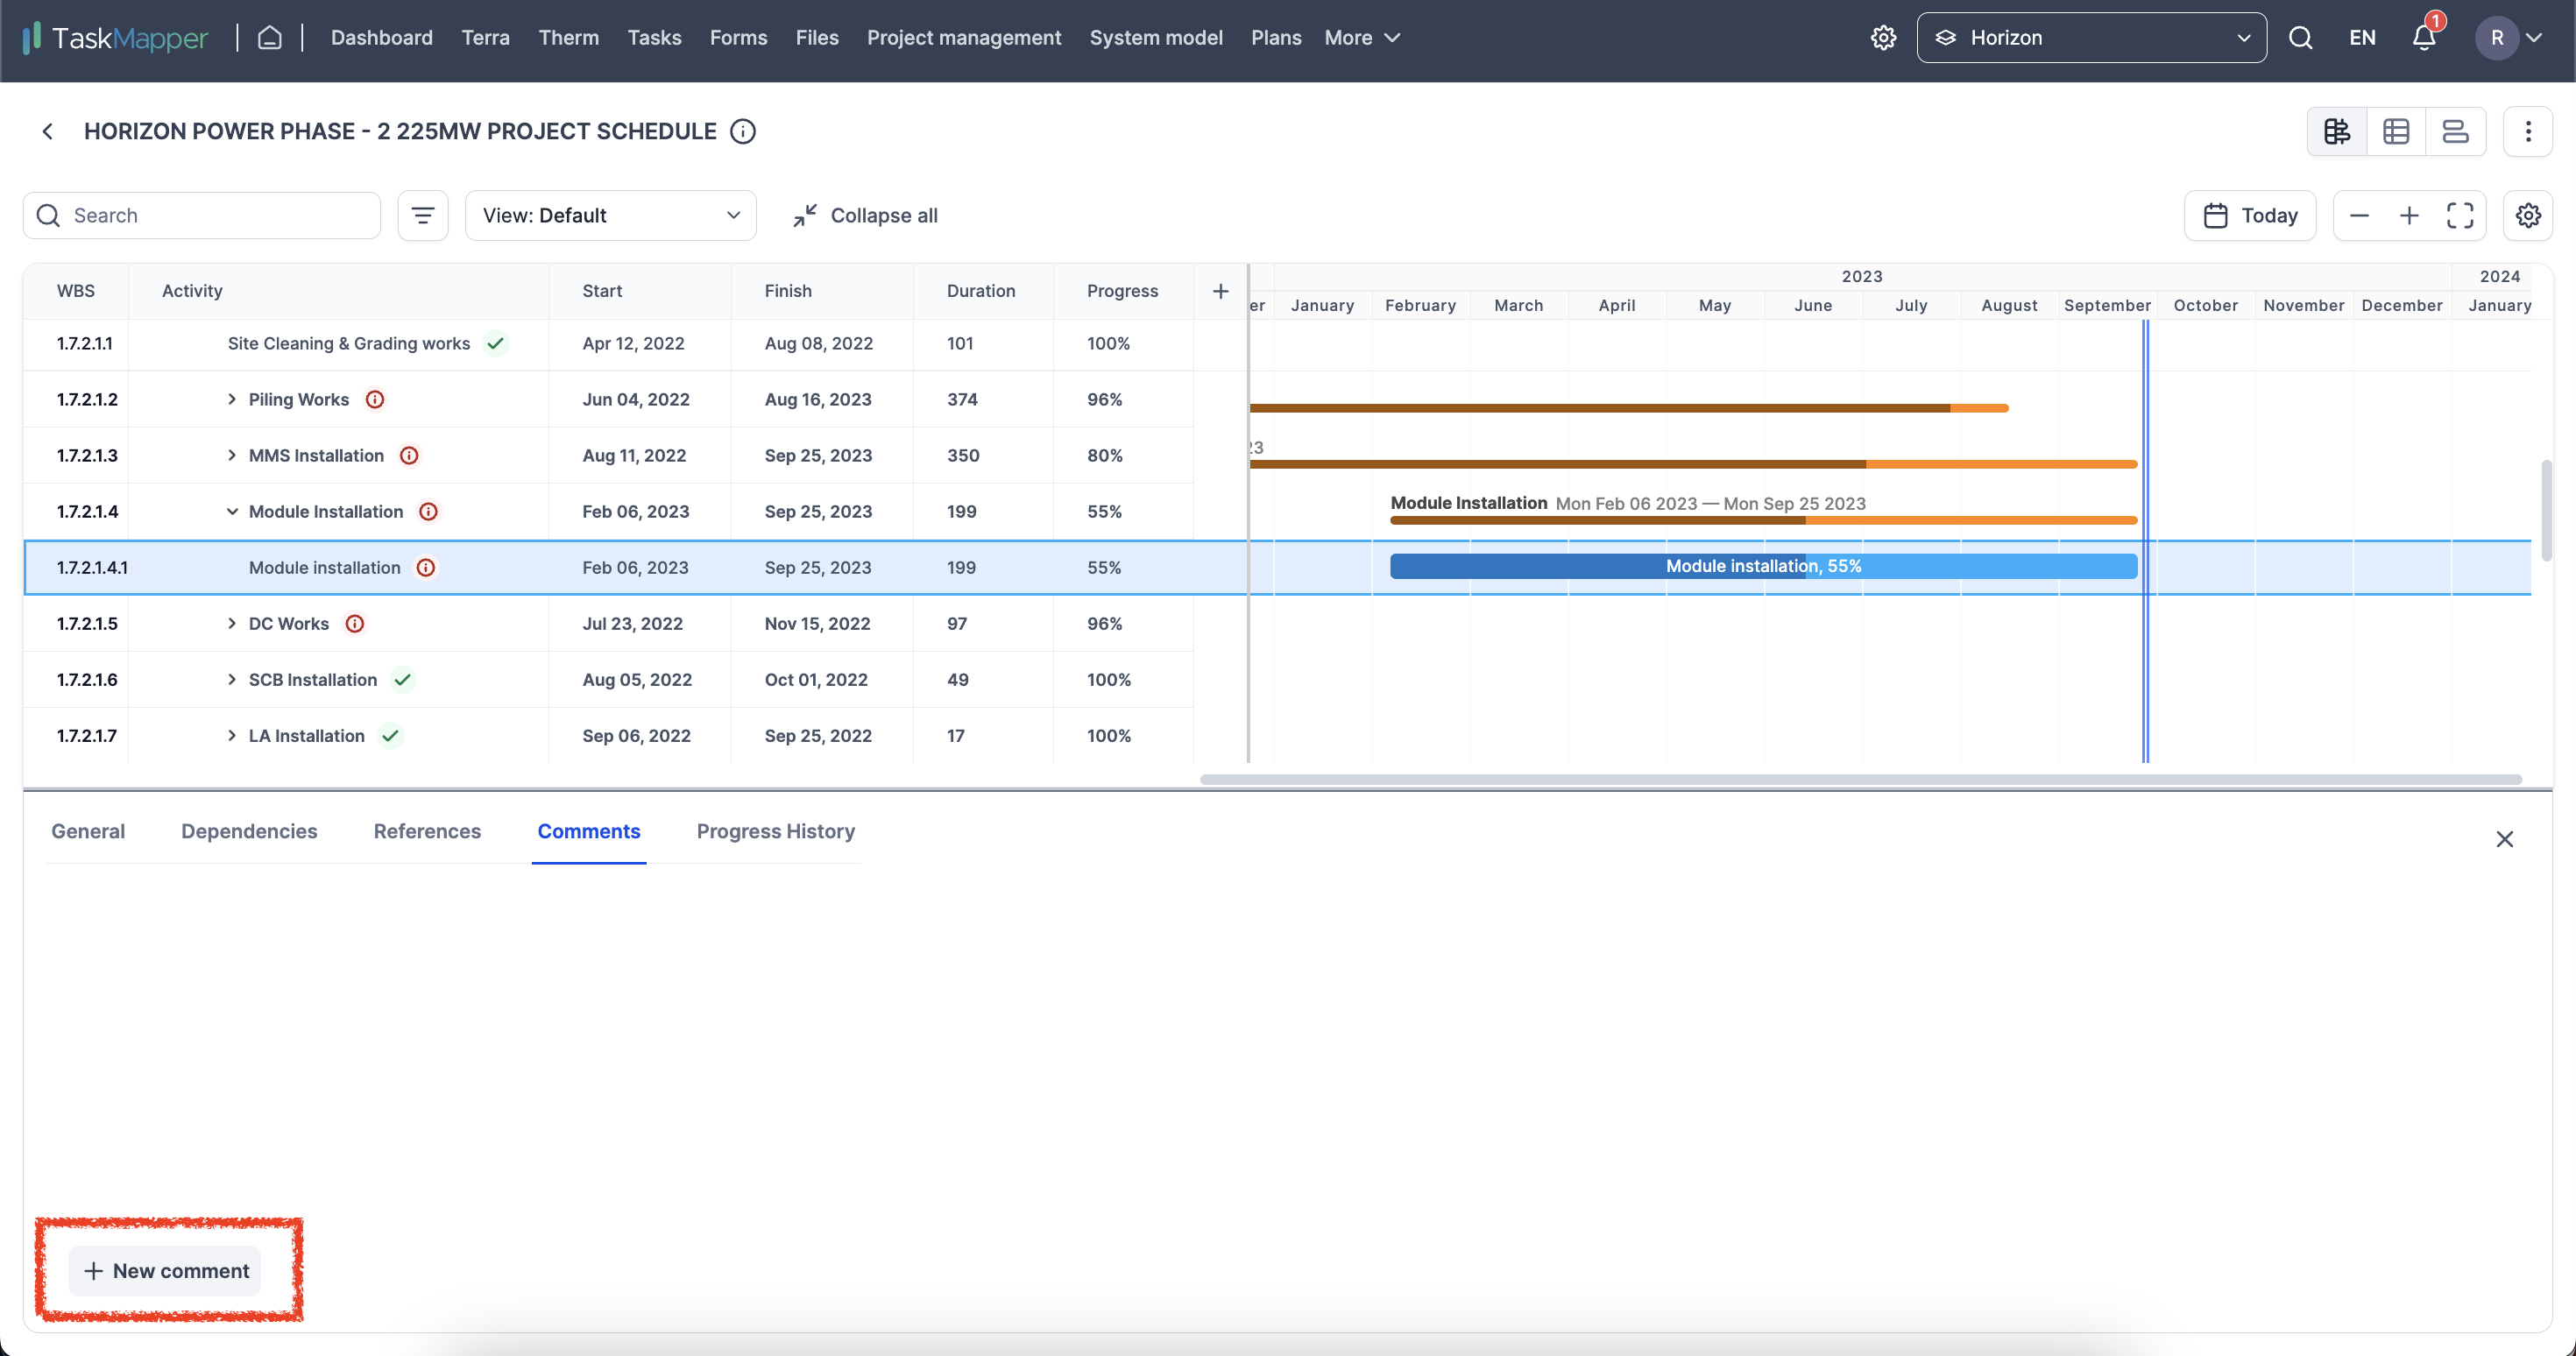The image size is (2576, 1356).
Task: Open the More menu in the navigation
Action: point(1362,38)
